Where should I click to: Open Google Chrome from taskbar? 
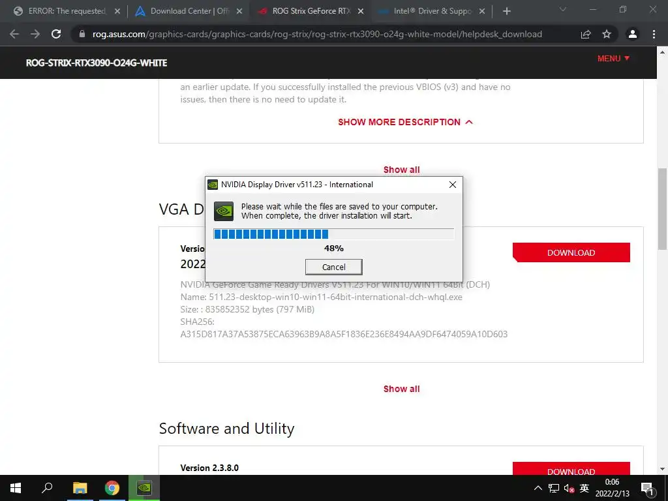112,488
